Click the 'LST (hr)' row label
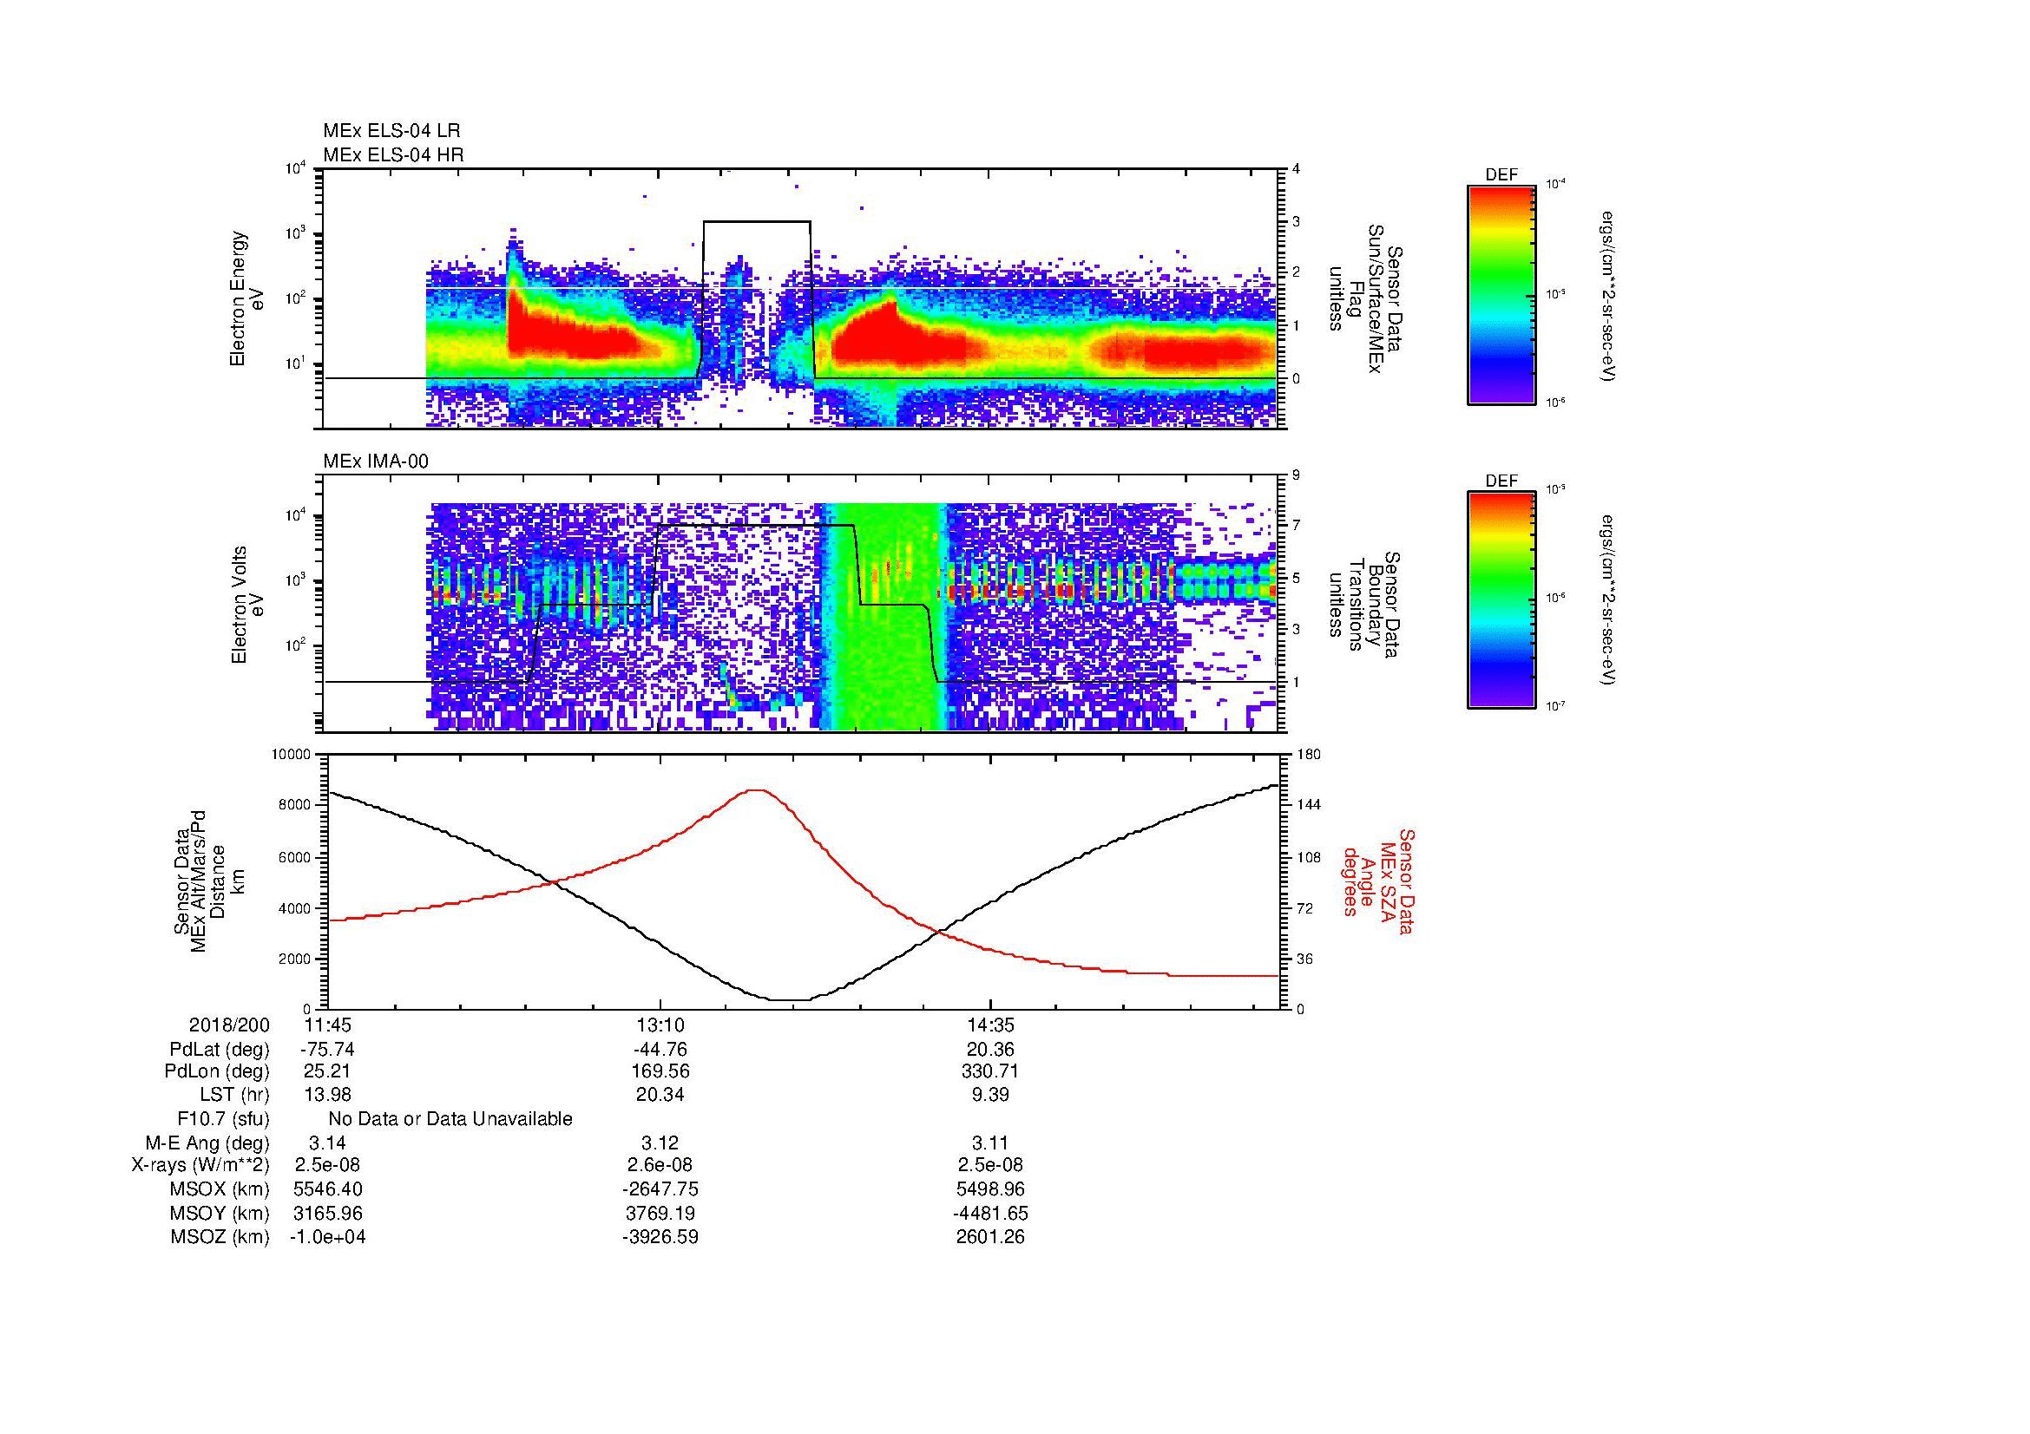2030x1434 pixels. point(234,1095)
